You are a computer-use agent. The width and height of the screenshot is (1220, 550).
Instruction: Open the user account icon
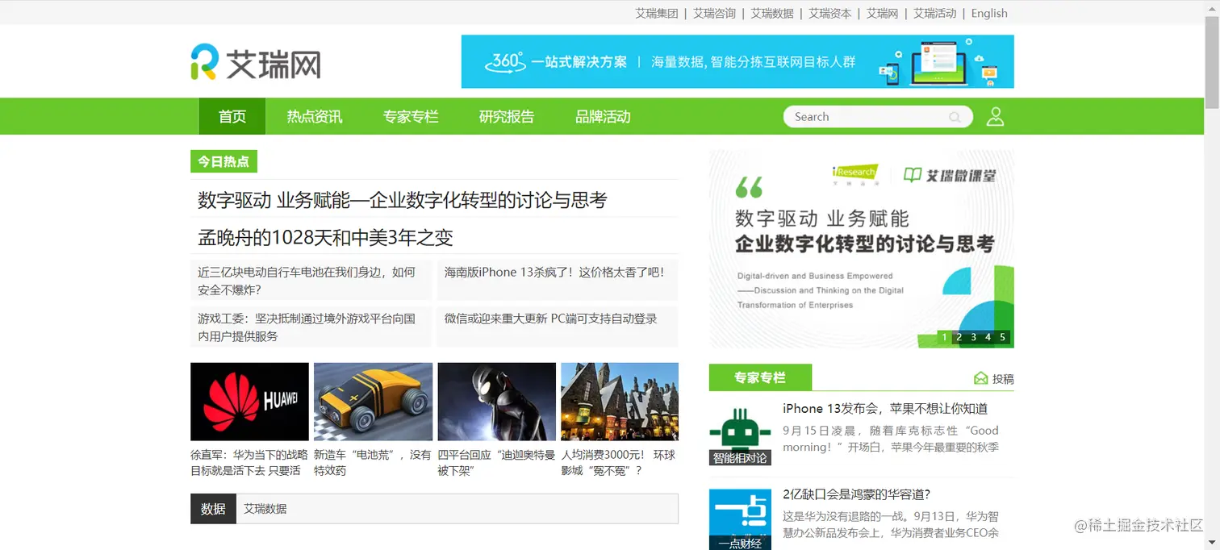click(995, 116)
